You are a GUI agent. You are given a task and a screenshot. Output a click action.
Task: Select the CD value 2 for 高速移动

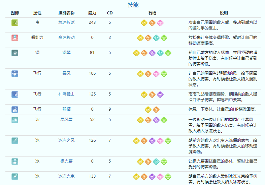(110, 38)
